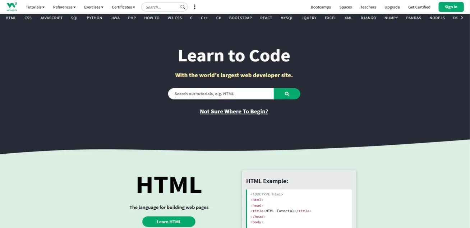The width and height of the screenshot is (470, 228).
Task: Select HOW TO in the topics bar
Action: pyautogui.click(x=152, y=18)
